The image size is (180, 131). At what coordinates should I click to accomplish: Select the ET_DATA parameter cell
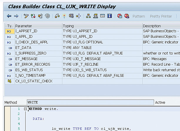tap(39, 48)
